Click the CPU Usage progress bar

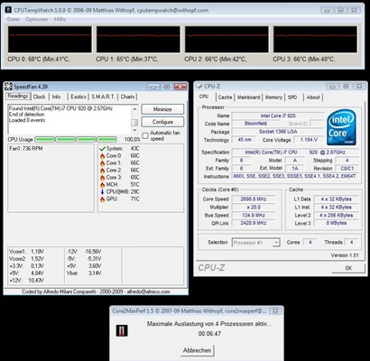(x=76, y=139)
